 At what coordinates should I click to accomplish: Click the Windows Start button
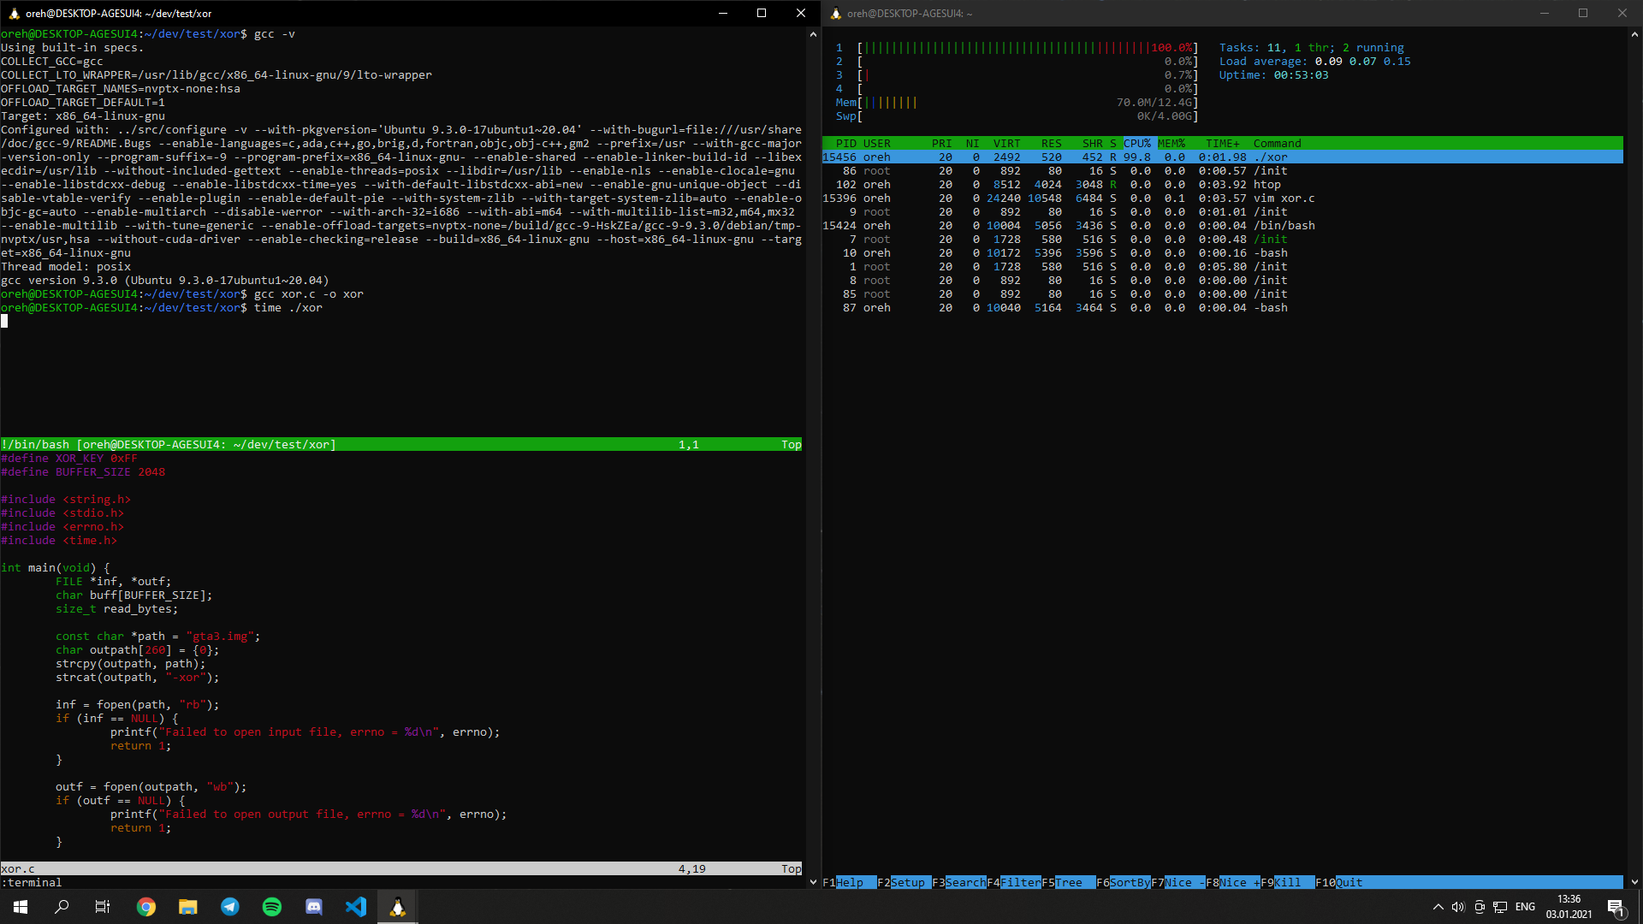click(x=21, y=907)
